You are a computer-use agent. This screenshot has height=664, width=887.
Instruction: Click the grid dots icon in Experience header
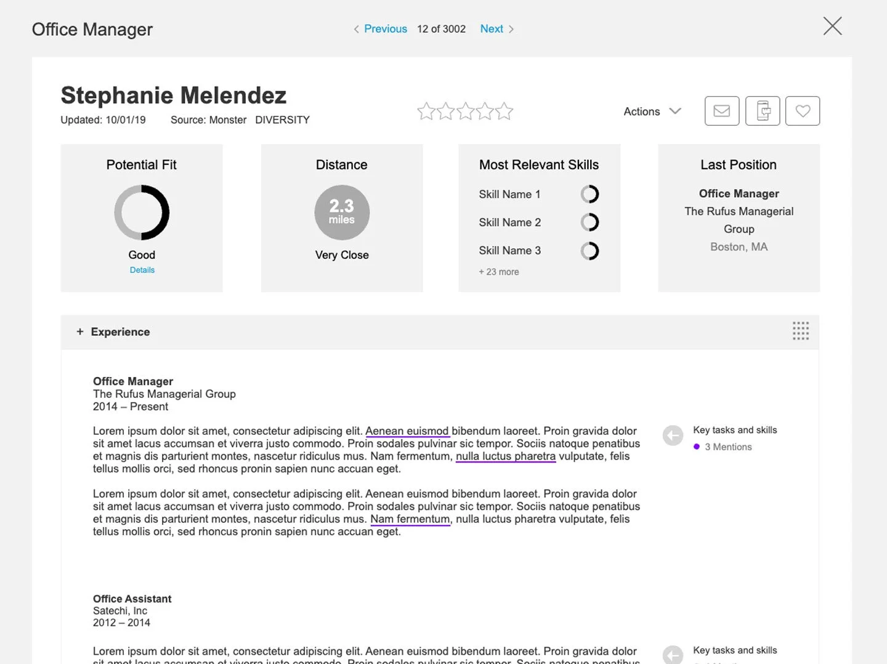[800, 331]
